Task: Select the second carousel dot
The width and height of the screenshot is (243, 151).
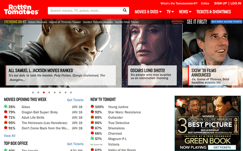Action: click(x=38, y=92)
